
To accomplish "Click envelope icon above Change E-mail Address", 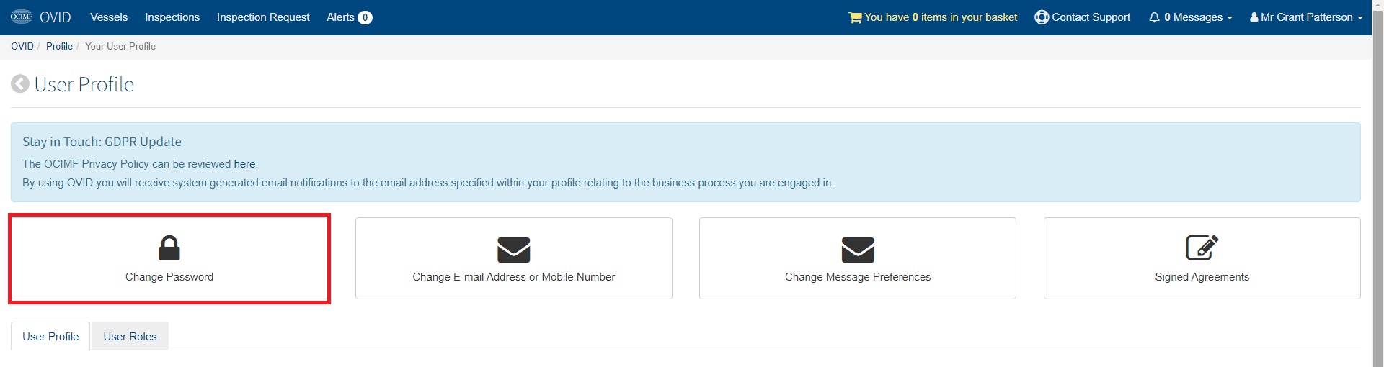I will pos(514,250).
